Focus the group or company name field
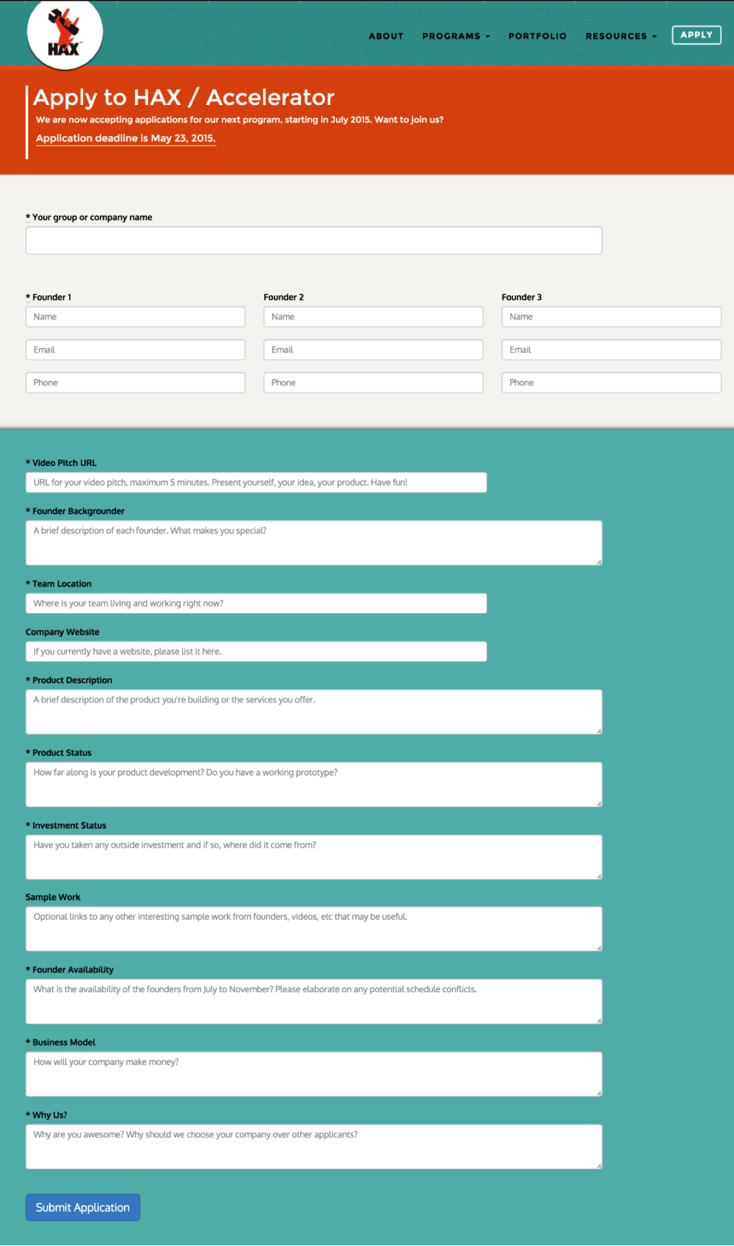734x1246 pixels. coord(314,241)
